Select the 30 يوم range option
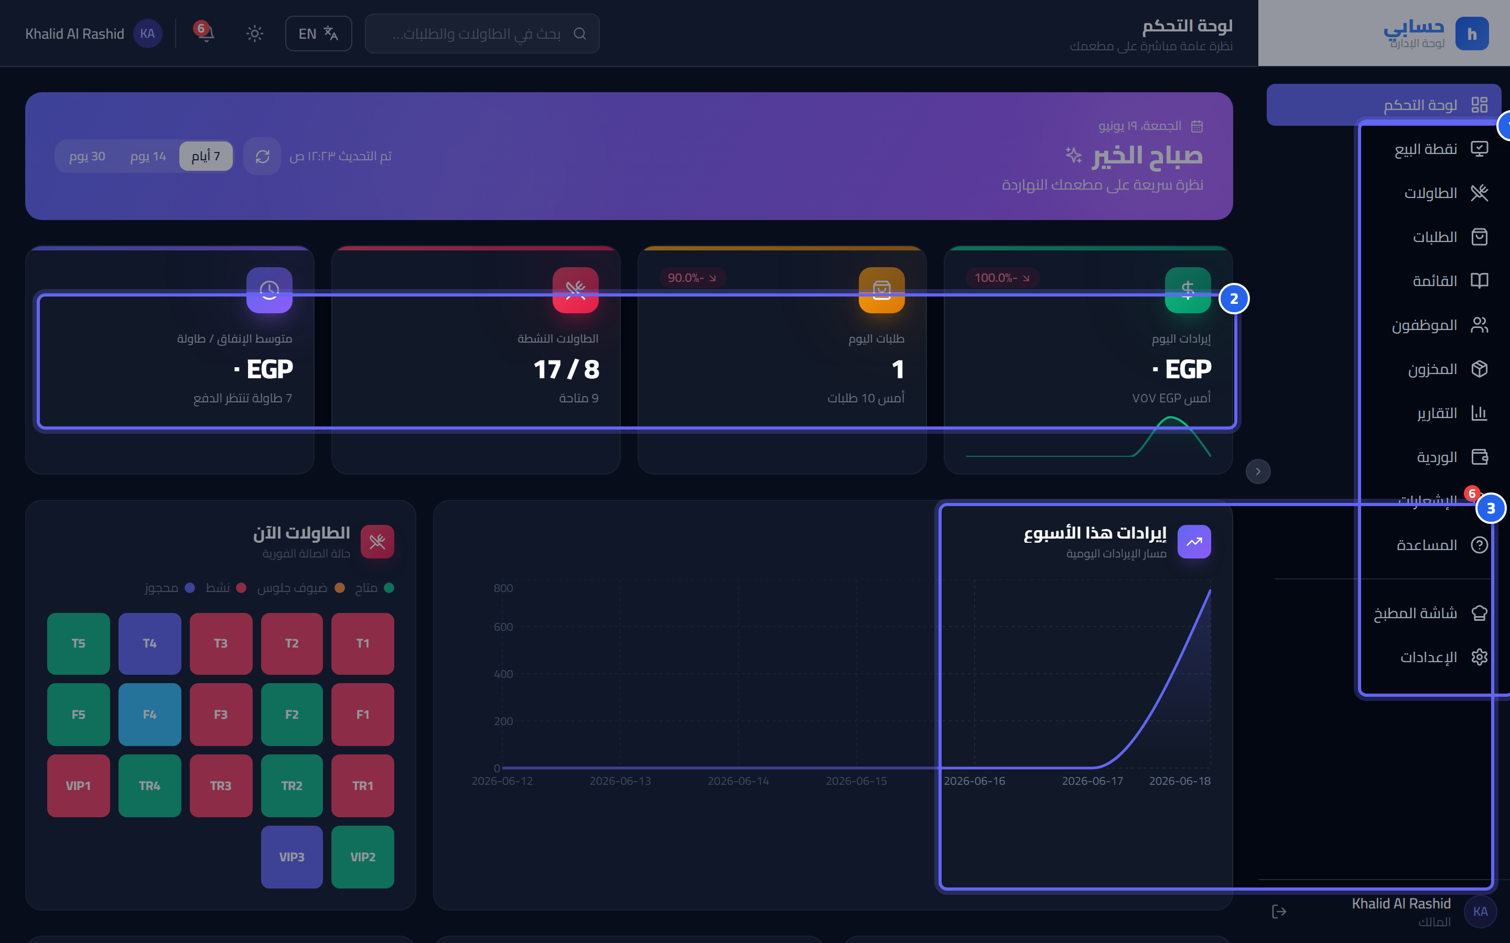The image size is (1510, 943). [x=88, y=156]
